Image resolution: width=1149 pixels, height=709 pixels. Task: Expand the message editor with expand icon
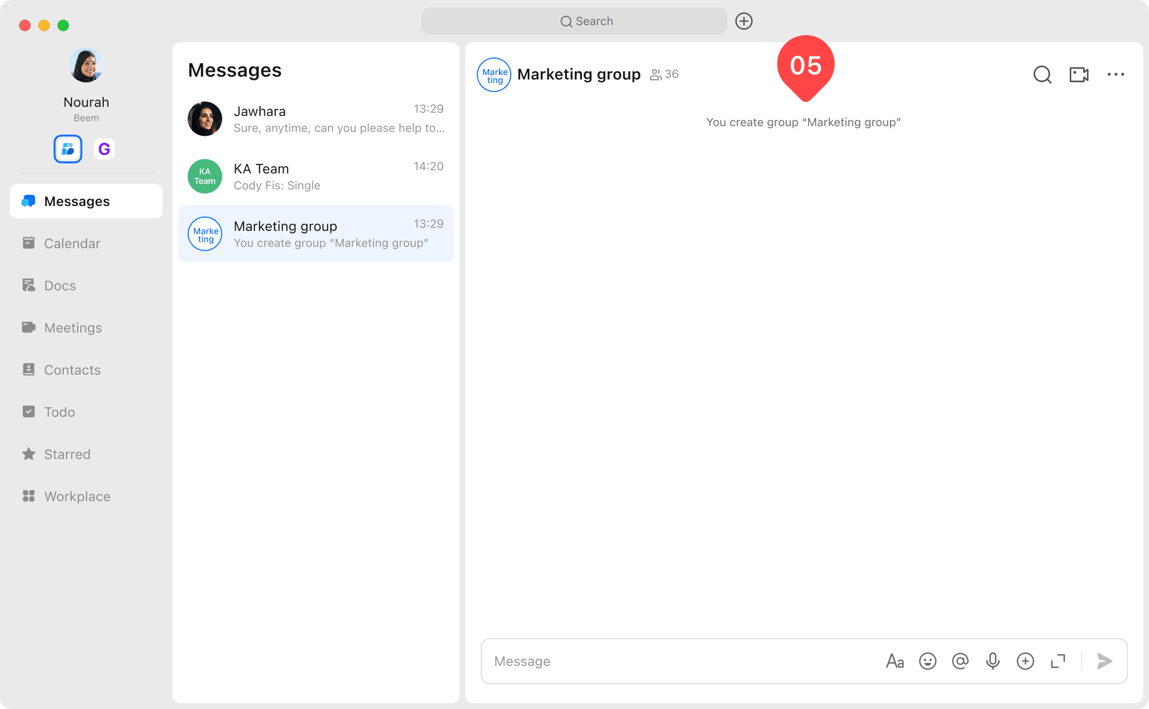click(x=1058, y=661)
